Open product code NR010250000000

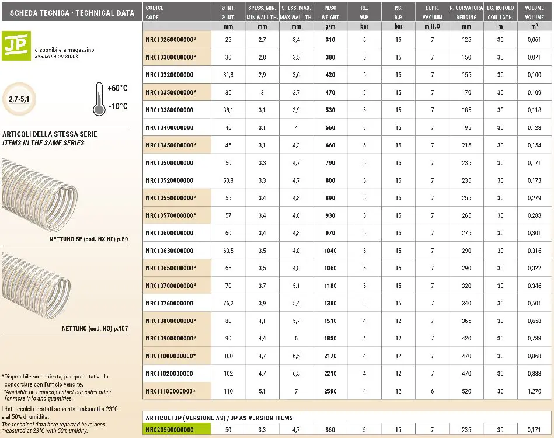click(x=170, y=40)
